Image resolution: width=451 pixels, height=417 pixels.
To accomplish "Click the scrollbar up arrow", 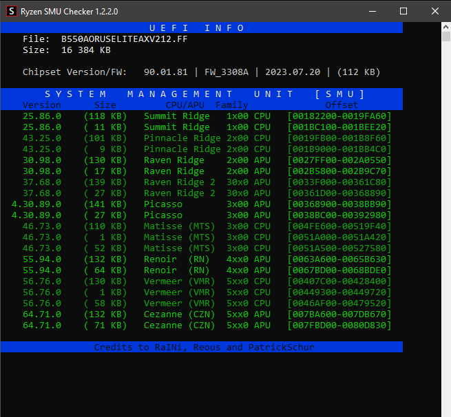I will point(445,27).
